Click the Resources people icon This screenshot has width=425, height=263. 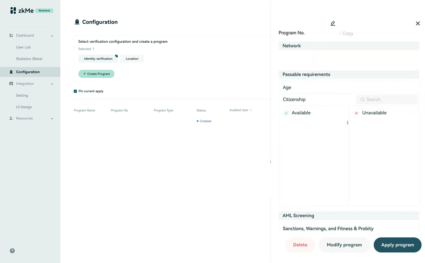pyautogui.click(x=11, y=118)
